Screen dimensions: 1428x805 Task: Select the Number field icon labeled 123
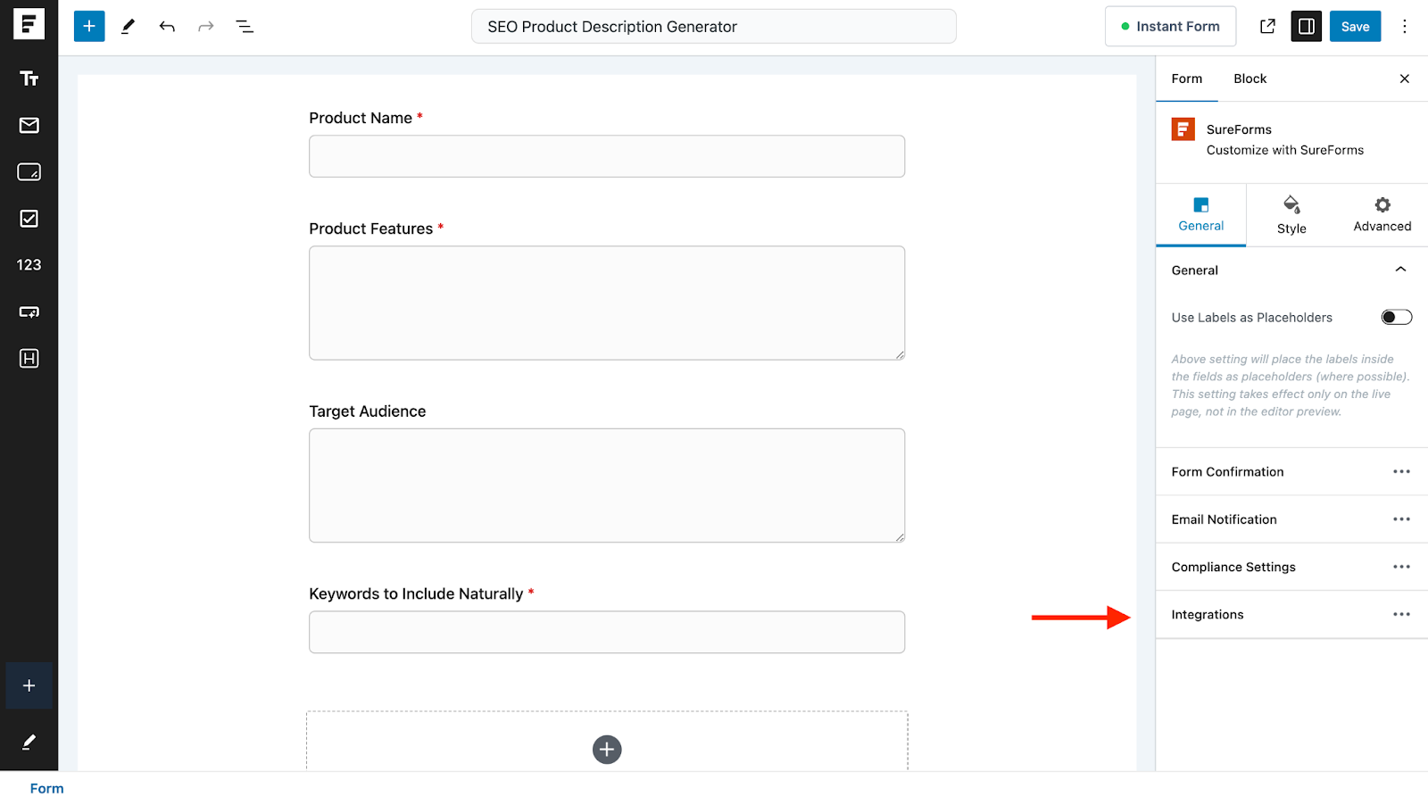point(29,264)
